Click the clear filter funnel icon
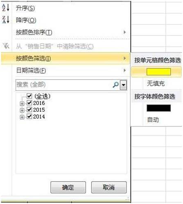 6,46
